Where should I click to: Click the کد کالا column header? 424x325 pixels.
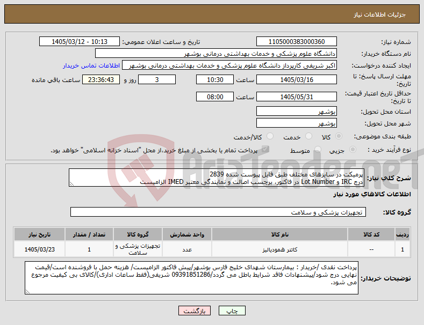371,234
